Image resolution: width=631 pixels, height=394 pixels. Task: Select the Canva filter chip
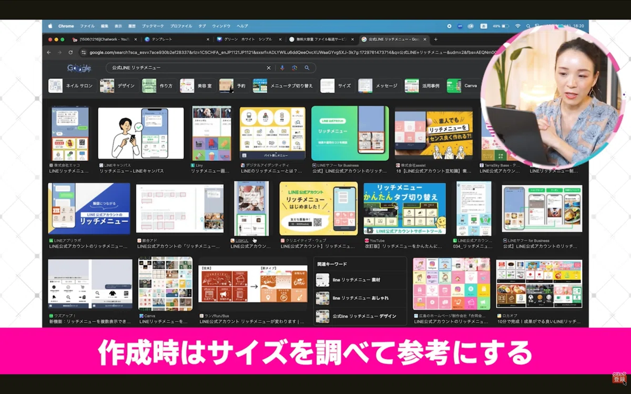463,86
